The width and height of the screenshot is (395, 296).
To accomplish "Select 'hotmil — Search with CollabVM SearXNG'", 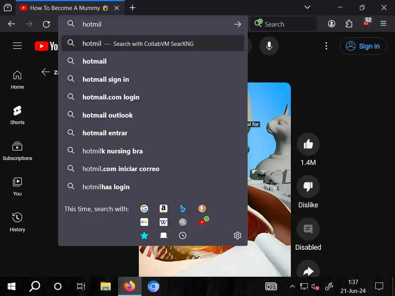I will 153,43.
